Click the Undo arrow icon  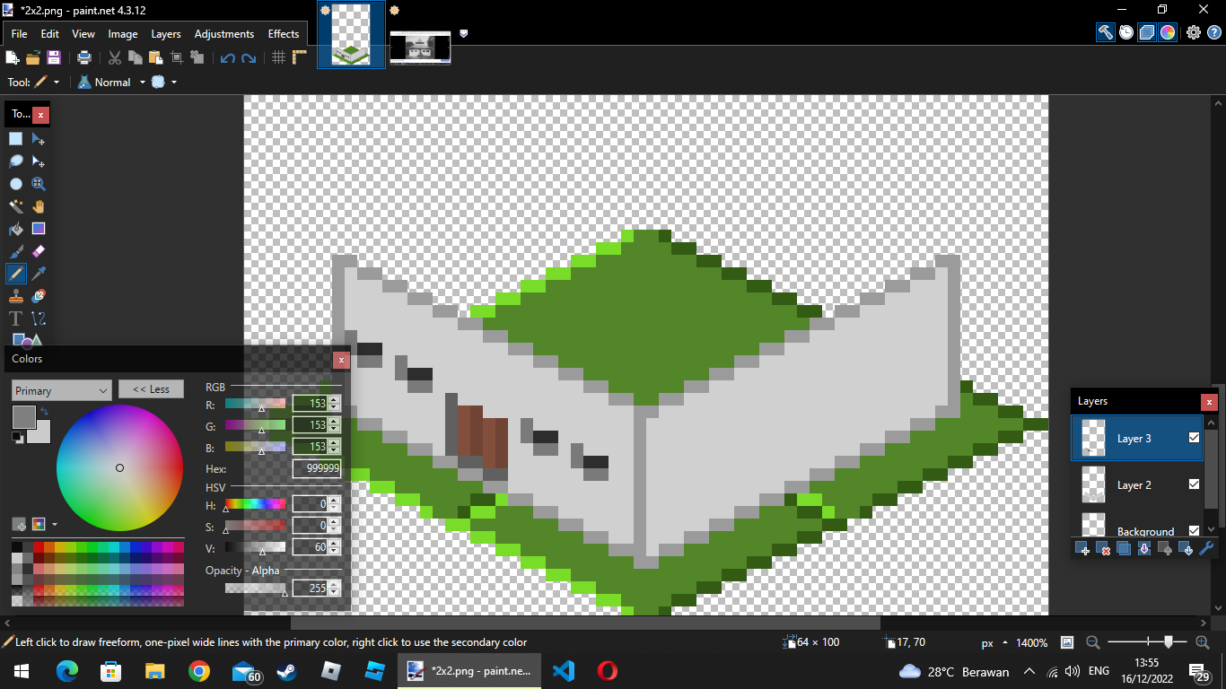point(227,57)
